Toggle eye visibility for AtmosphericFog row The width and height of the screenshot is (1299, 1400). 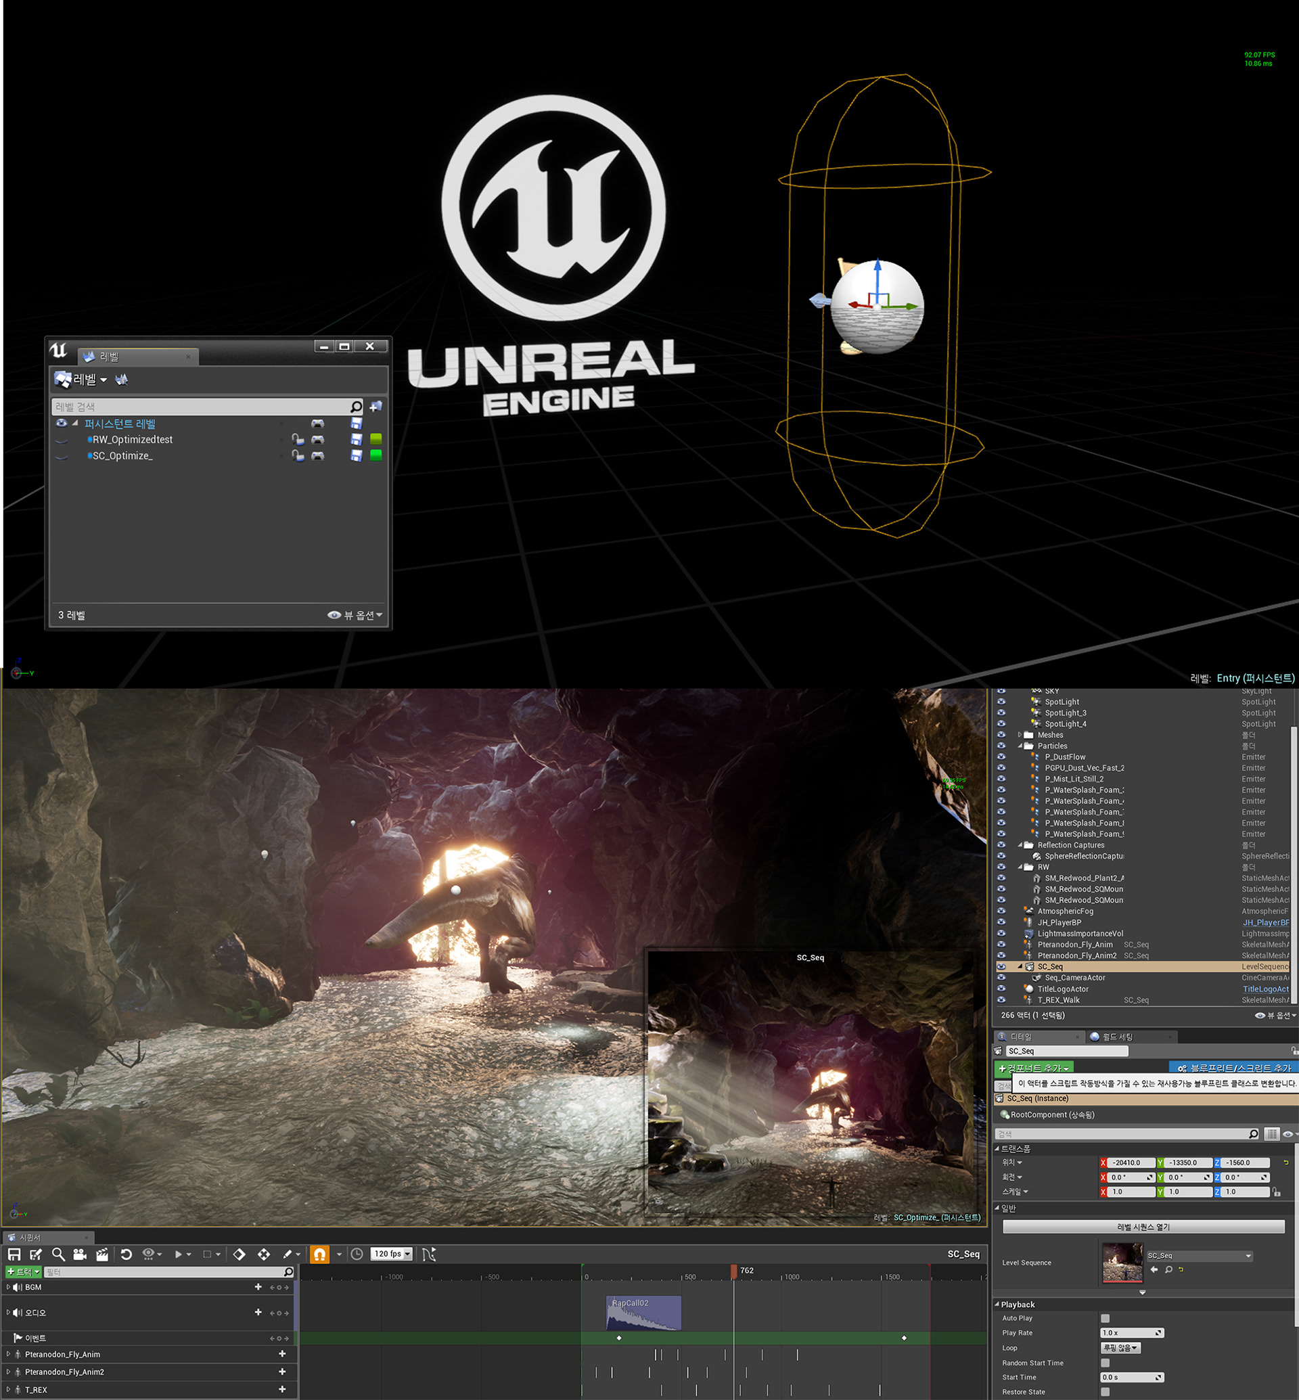click(1001, 911)
